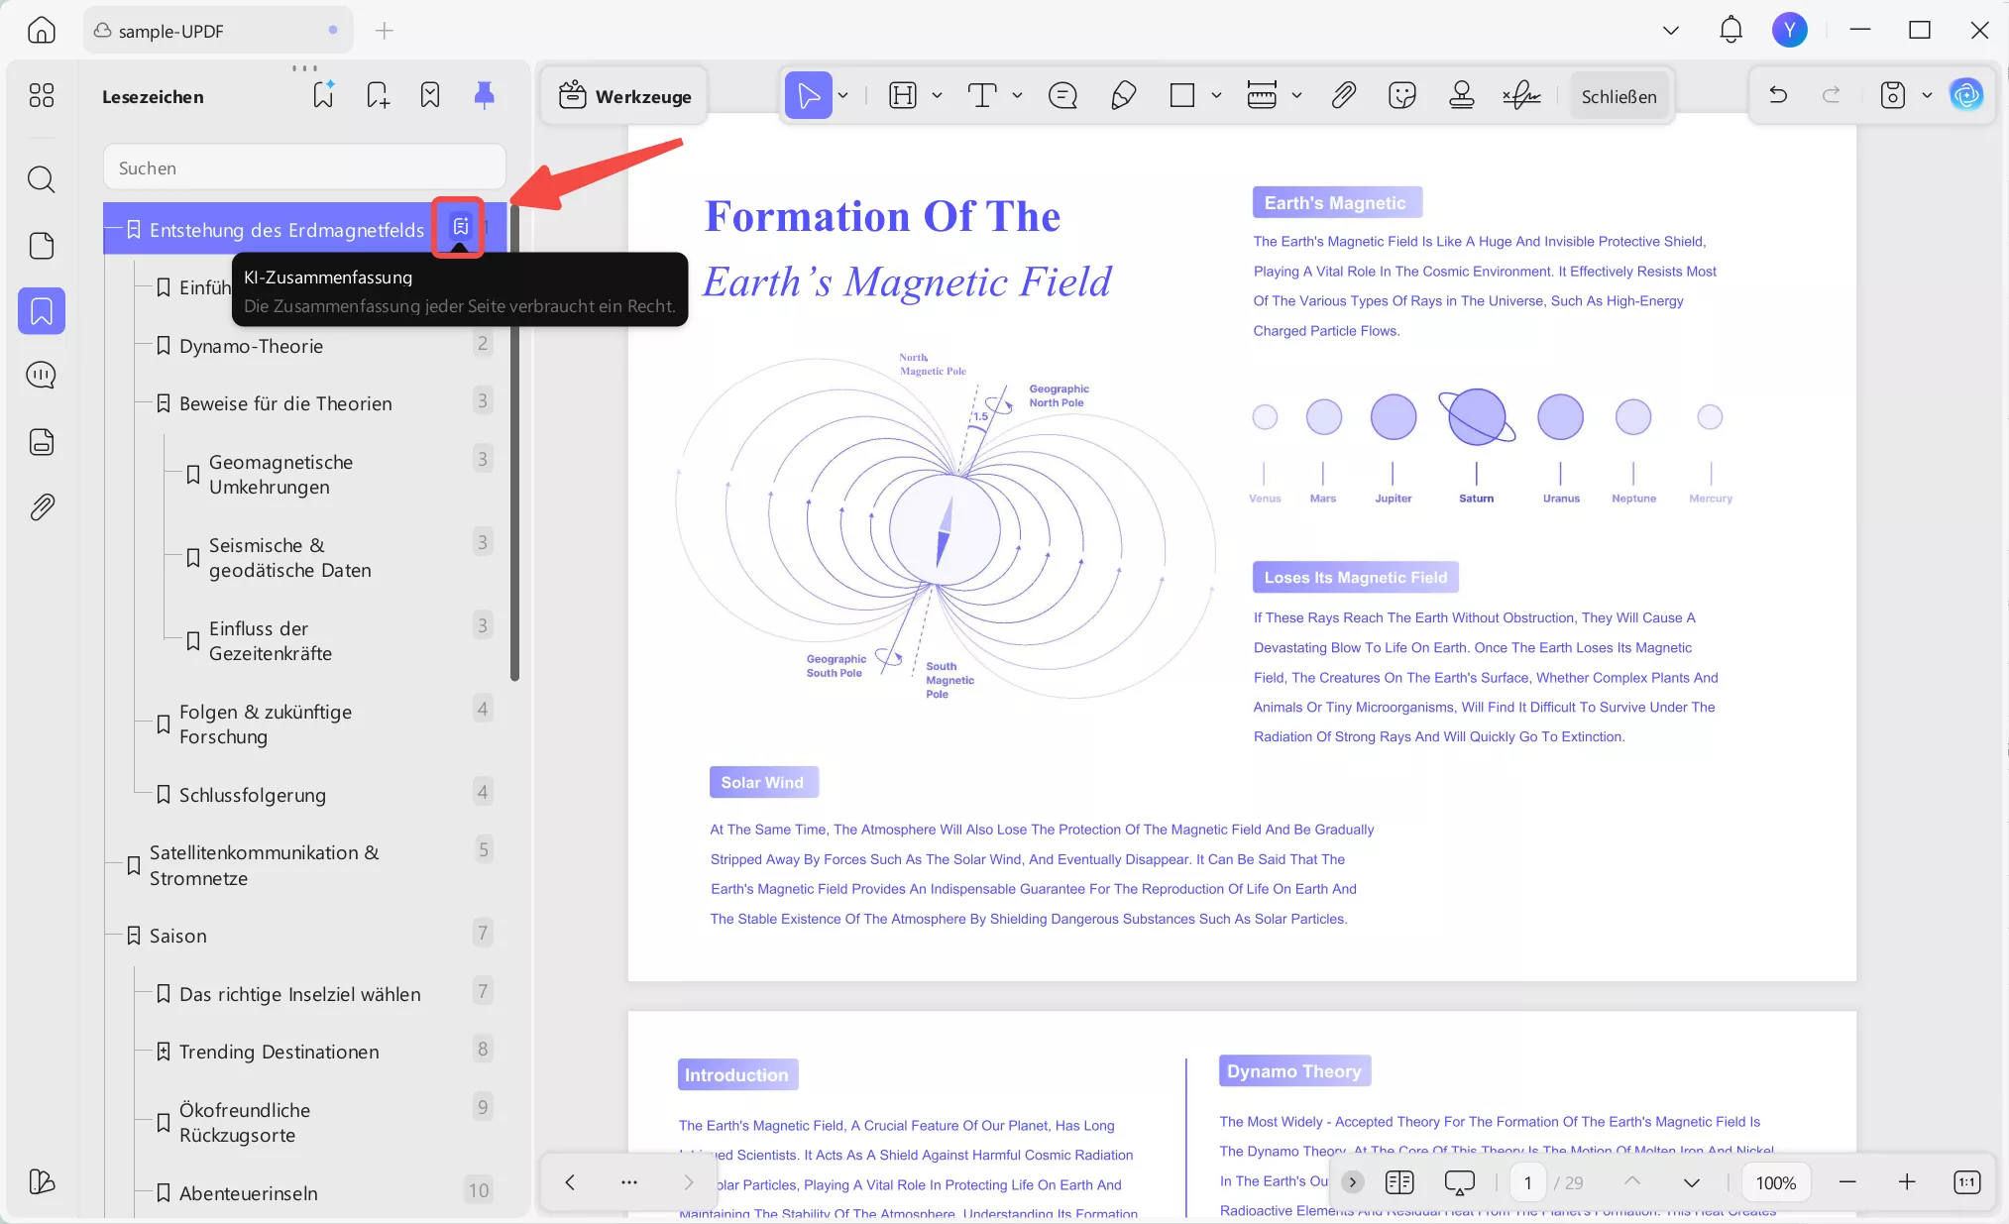
Task: Open the Werkzeuge tools button
Action: (x=625, y=96)
